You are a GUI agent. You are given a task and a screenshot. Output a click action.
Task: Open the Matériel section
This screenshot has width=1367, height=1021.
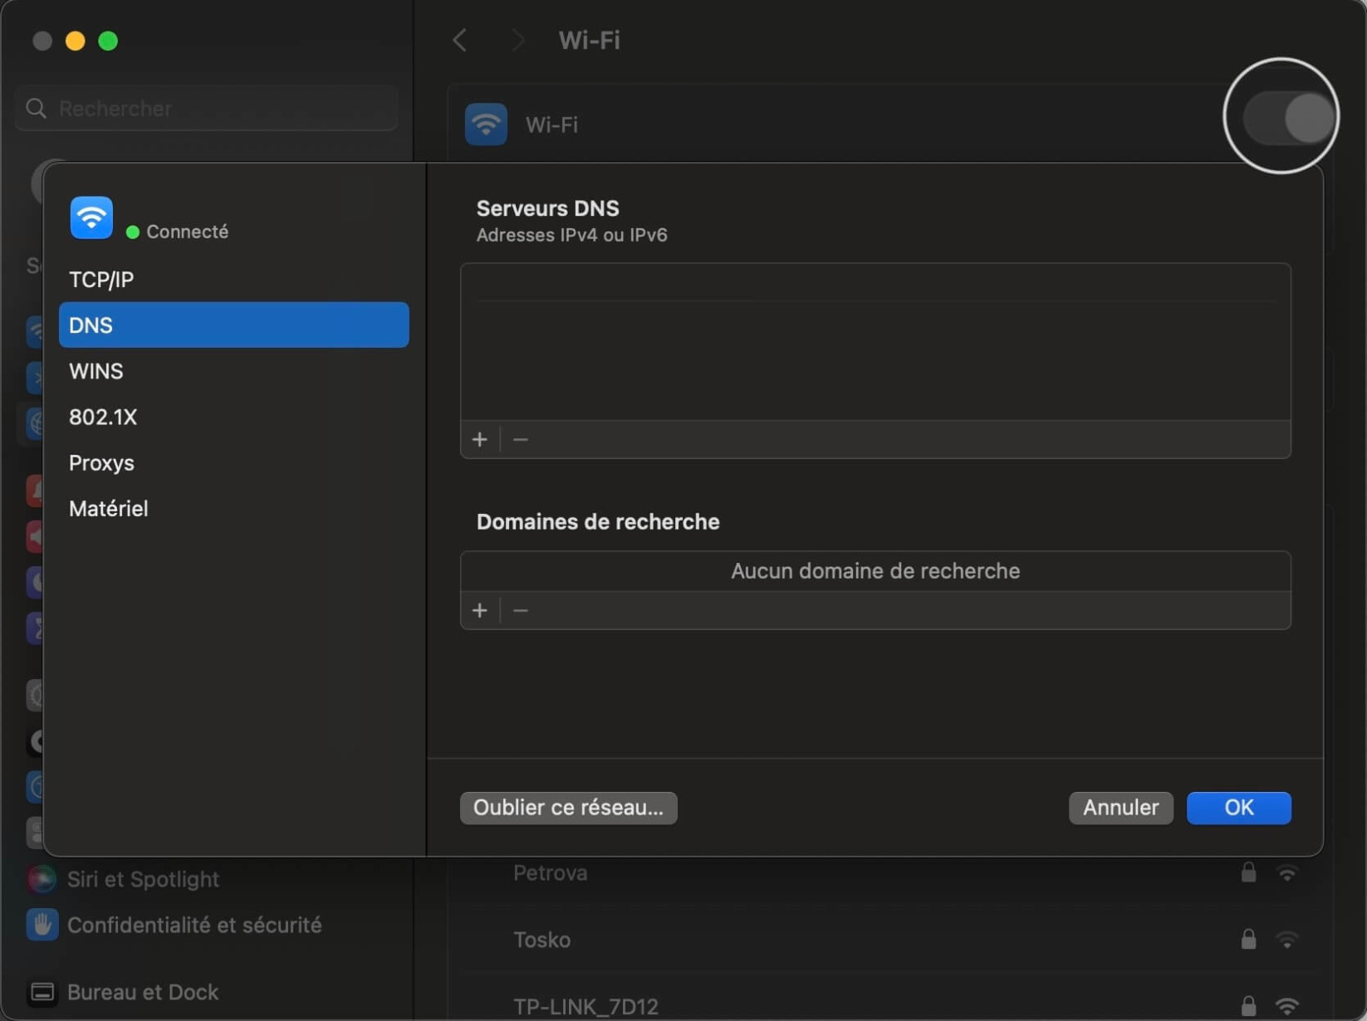(233, 508)
